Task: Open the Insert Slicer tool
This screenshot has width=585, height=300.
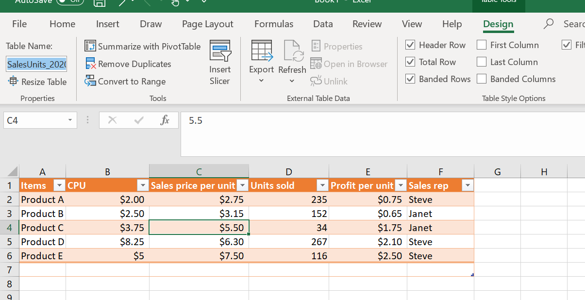Action: click(x=220, y=63)
